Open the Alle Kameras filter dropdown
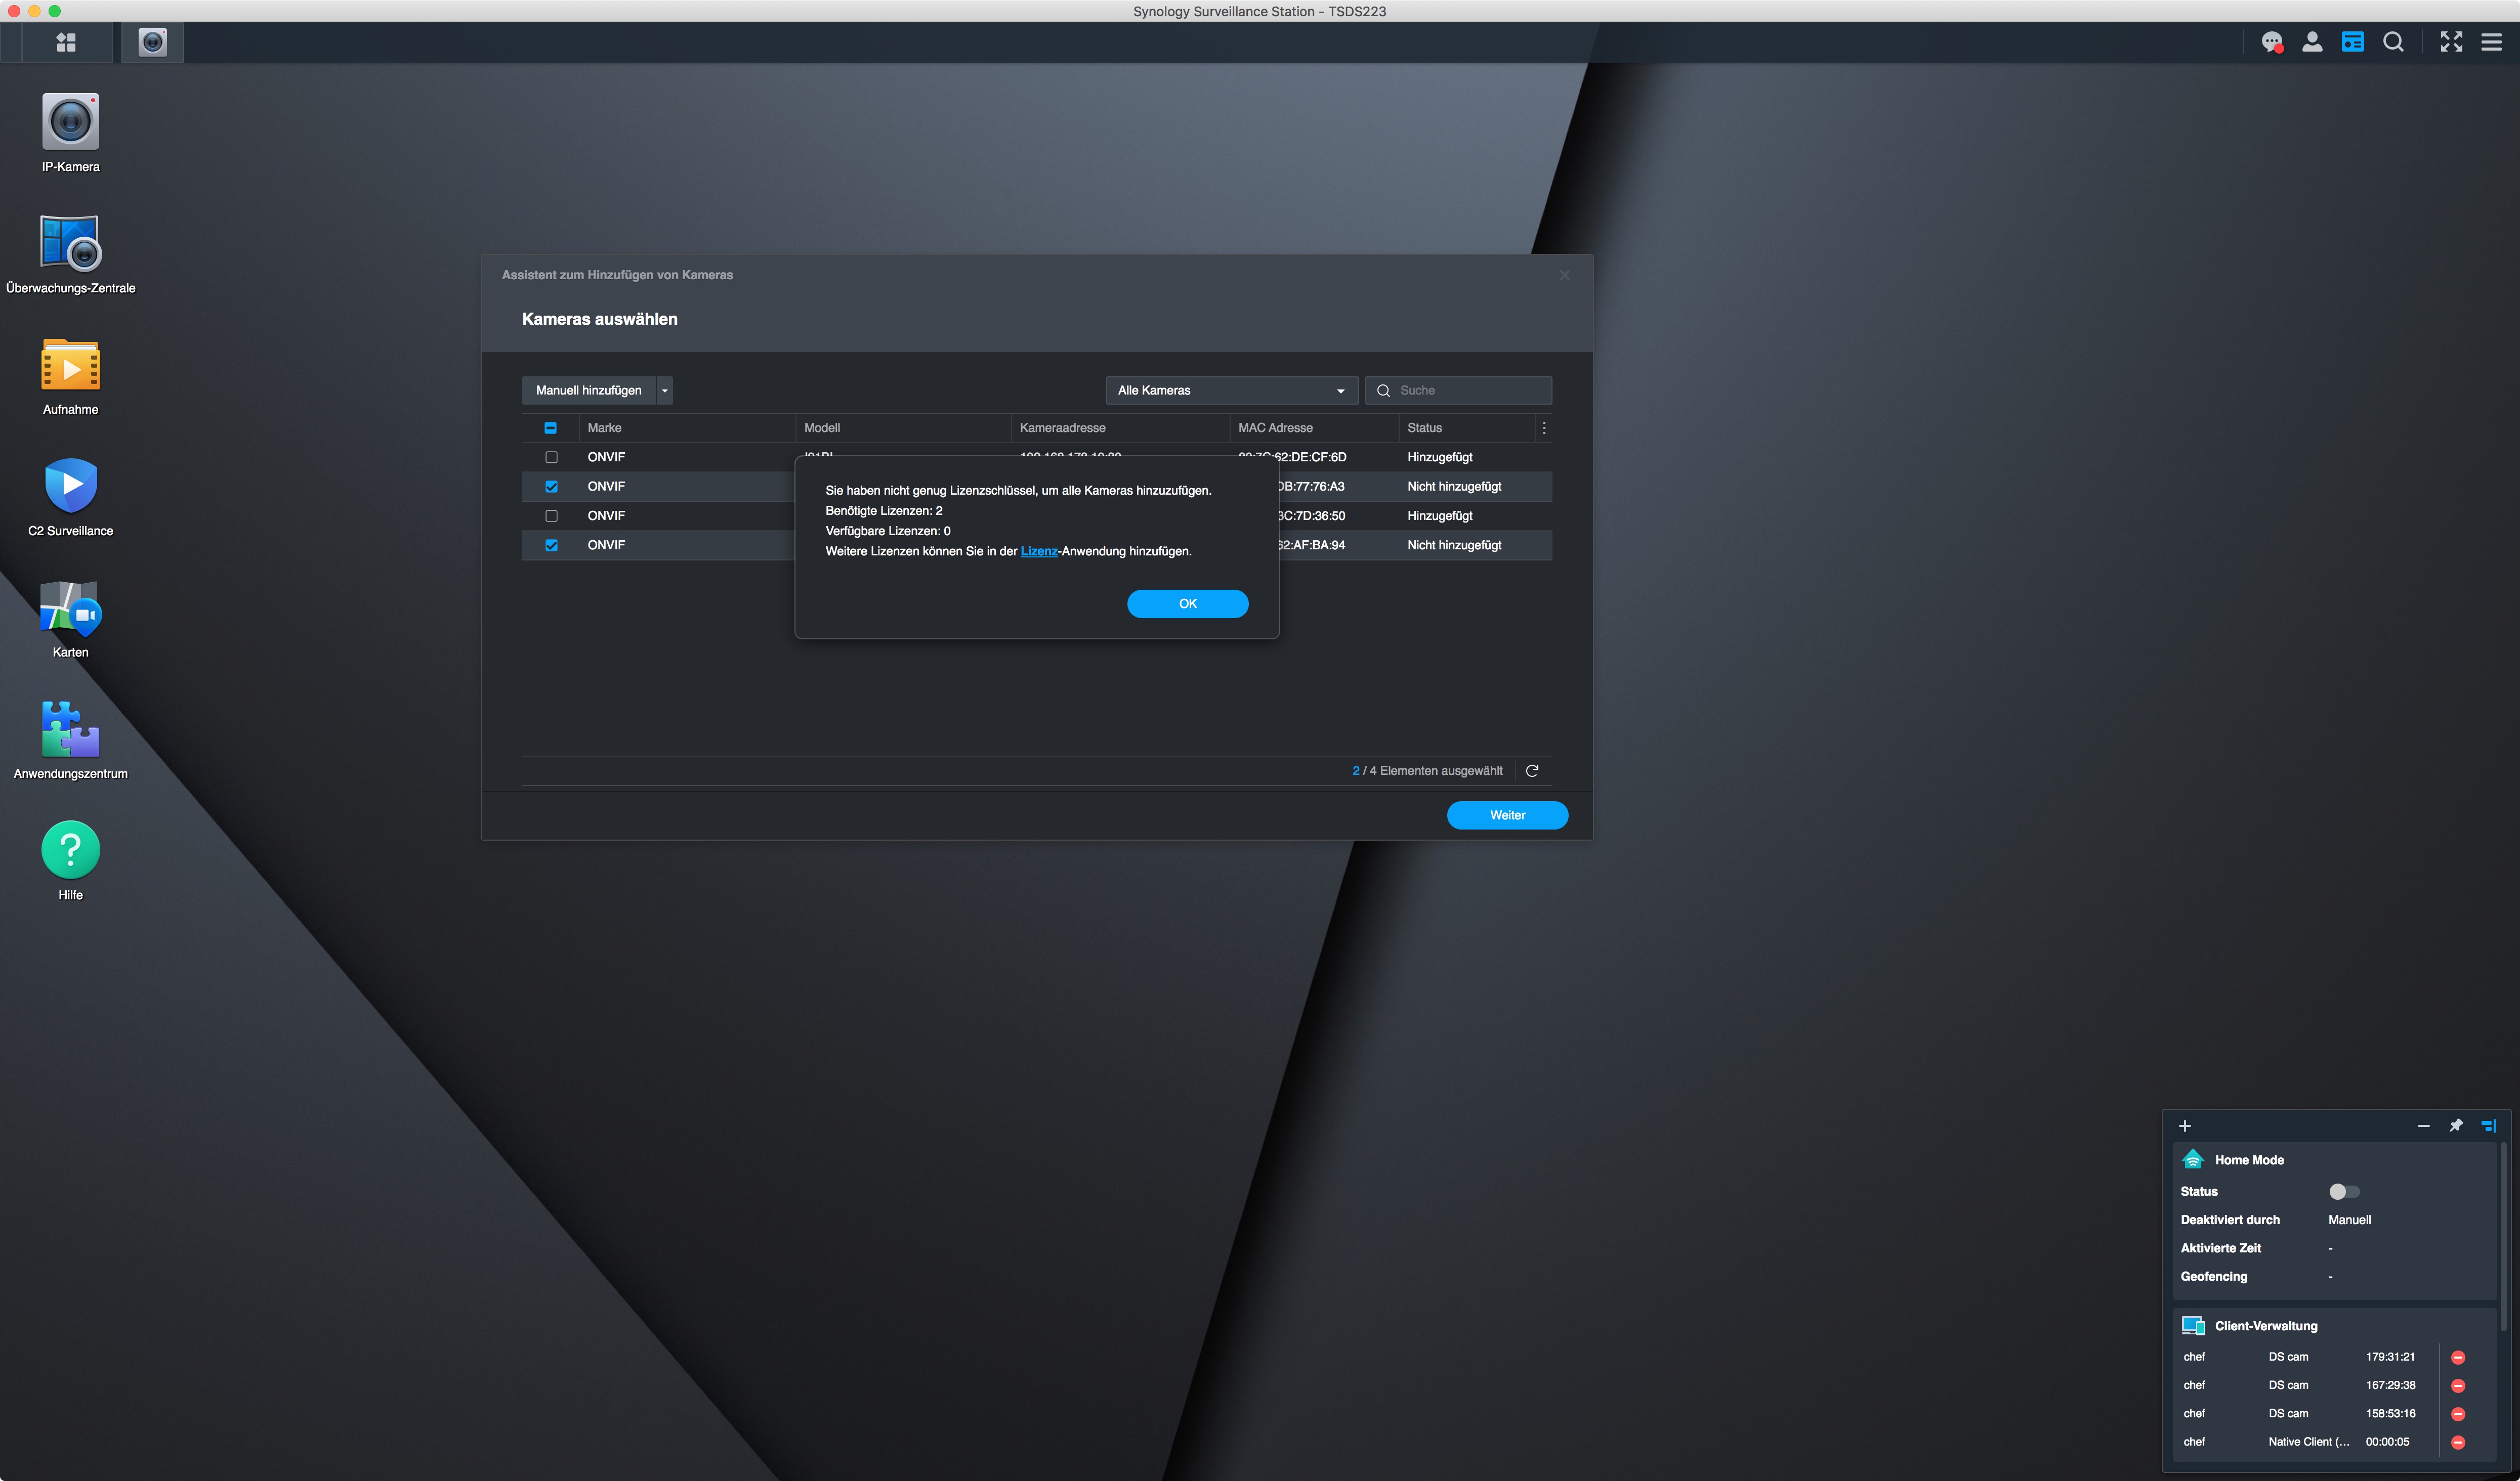2520x1481 pixels. tap(1231, 391)
